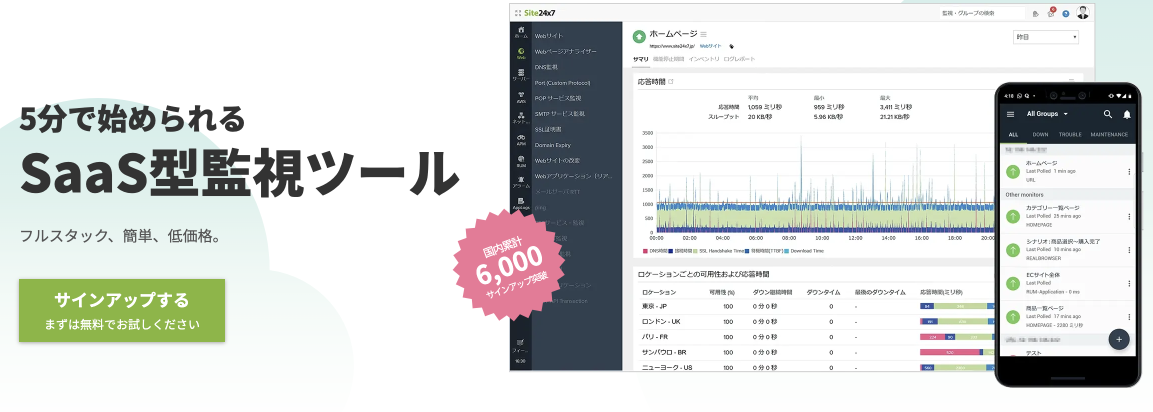The width and height of the screenshot is (1153, 412).
Task: Tap the bell icon in mobile app header
Action: click(1127, 114)
